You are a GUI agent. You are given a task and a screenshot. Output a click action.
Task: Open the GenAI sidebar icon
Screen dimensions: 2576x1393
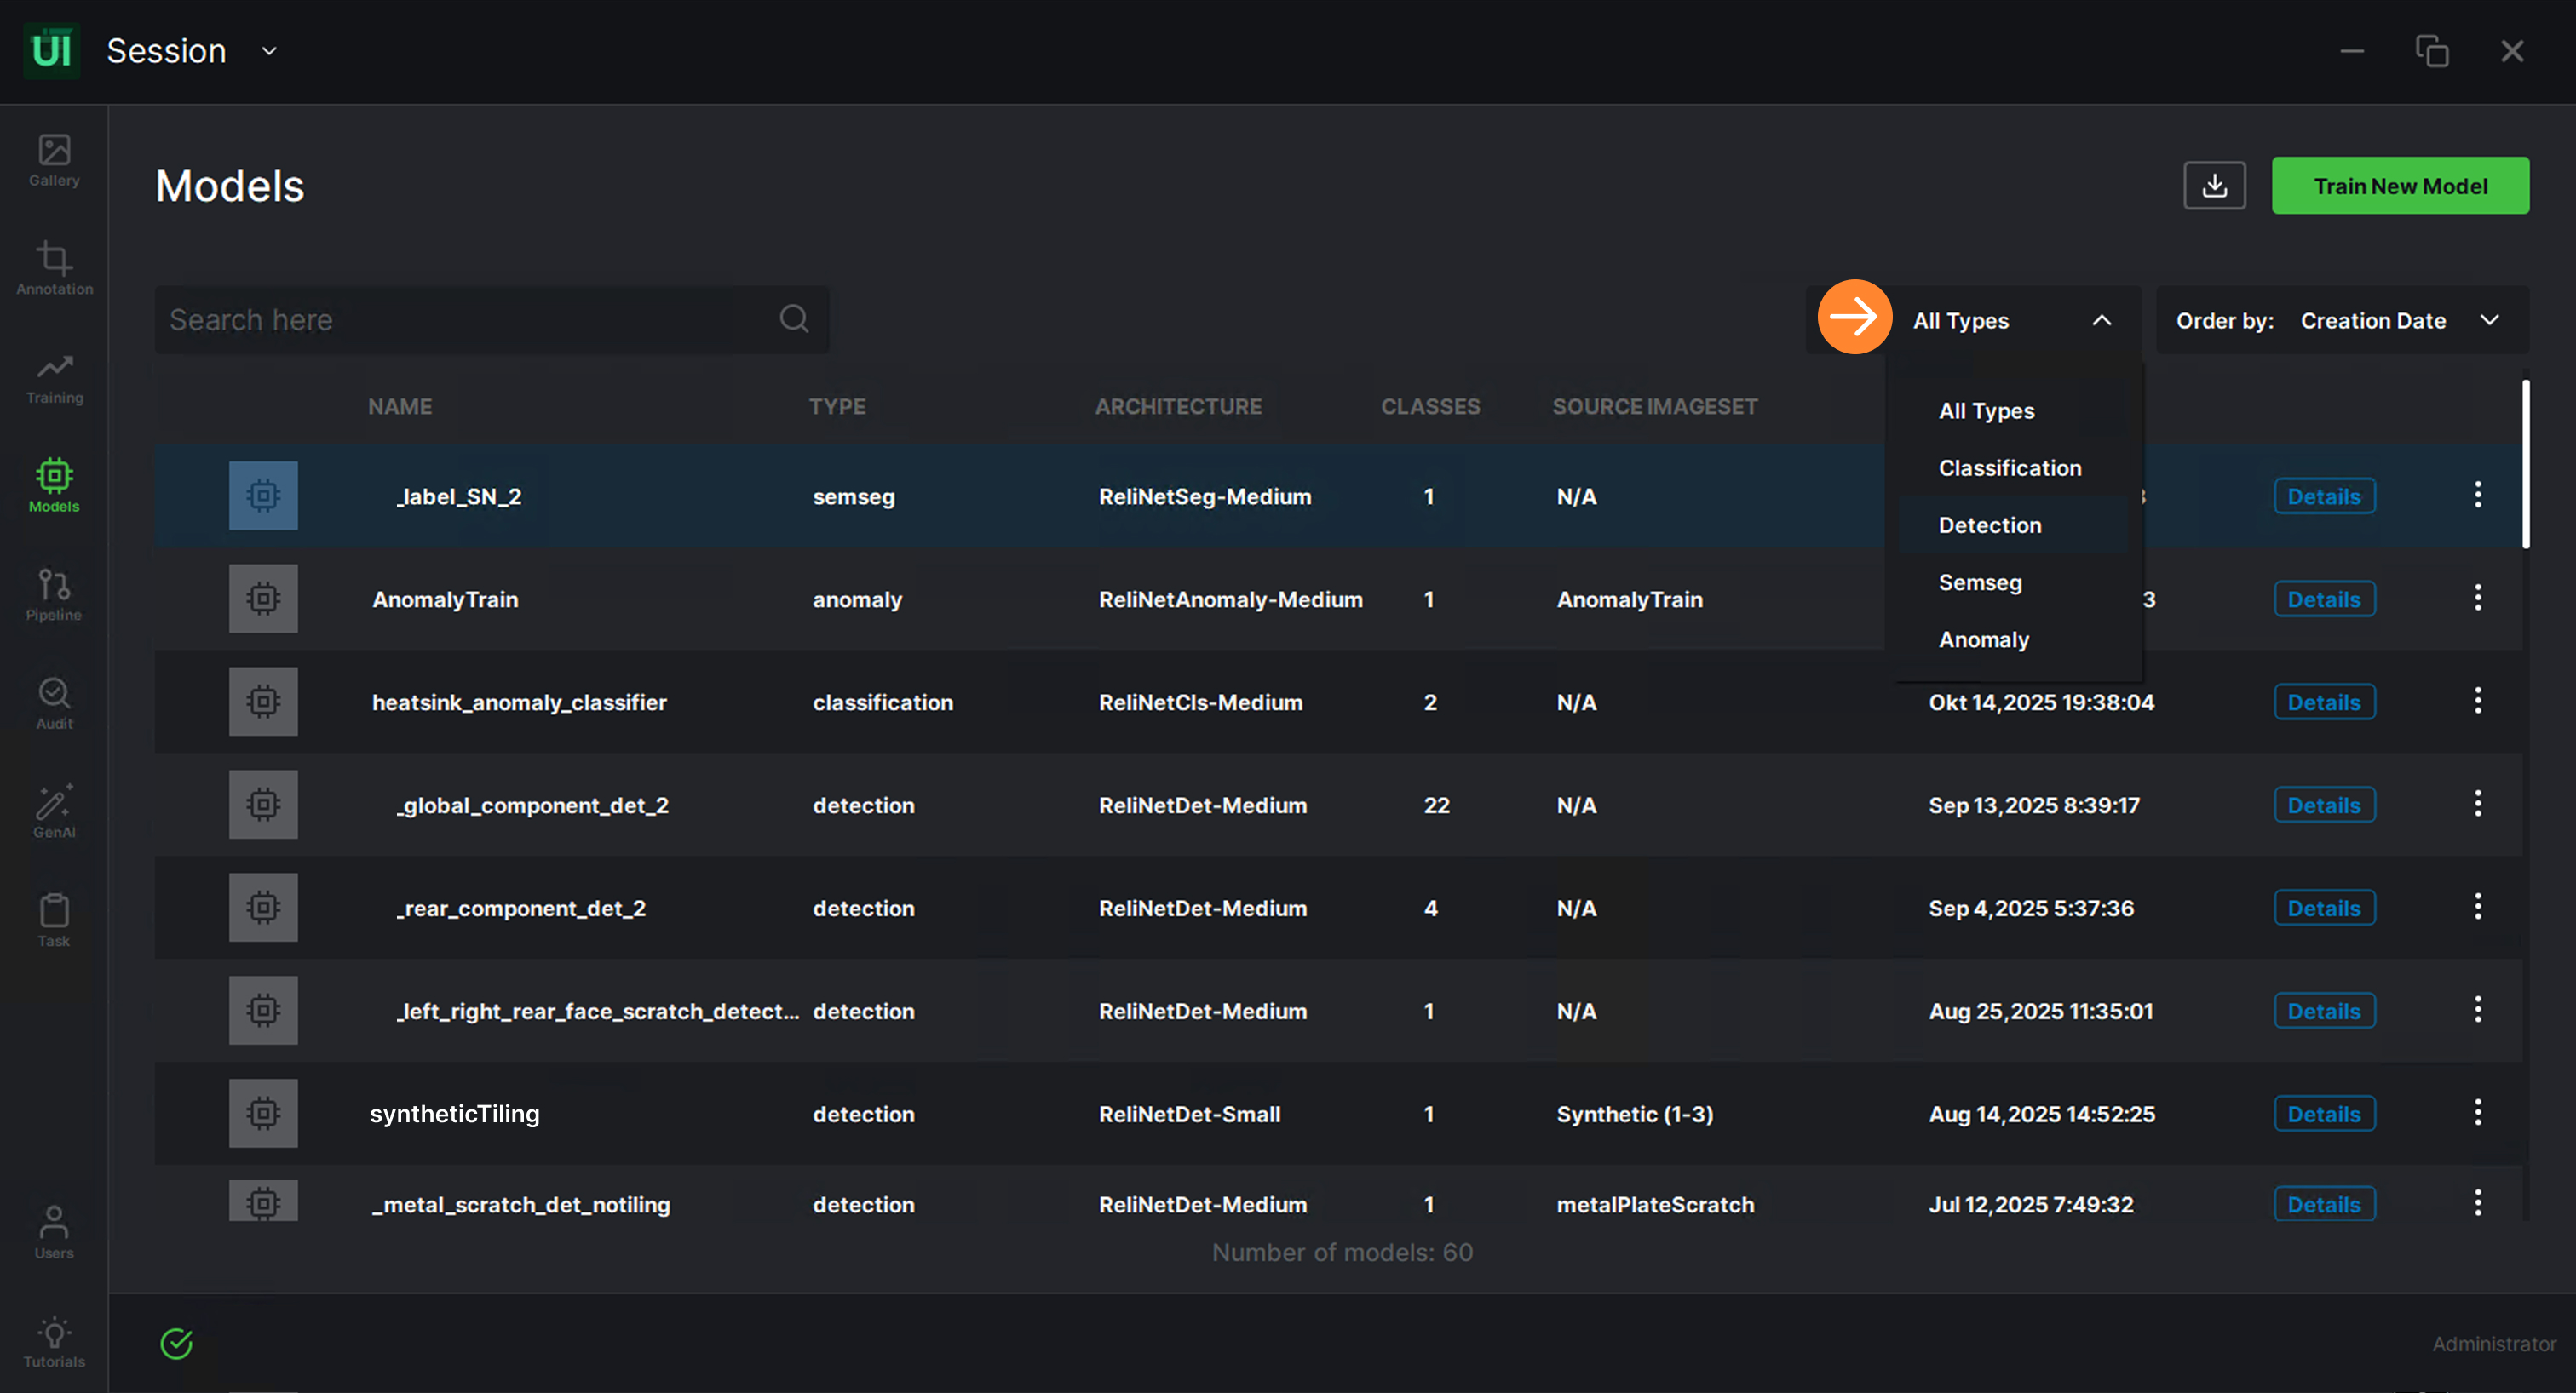pyautogui.click(x=54, y=811)
